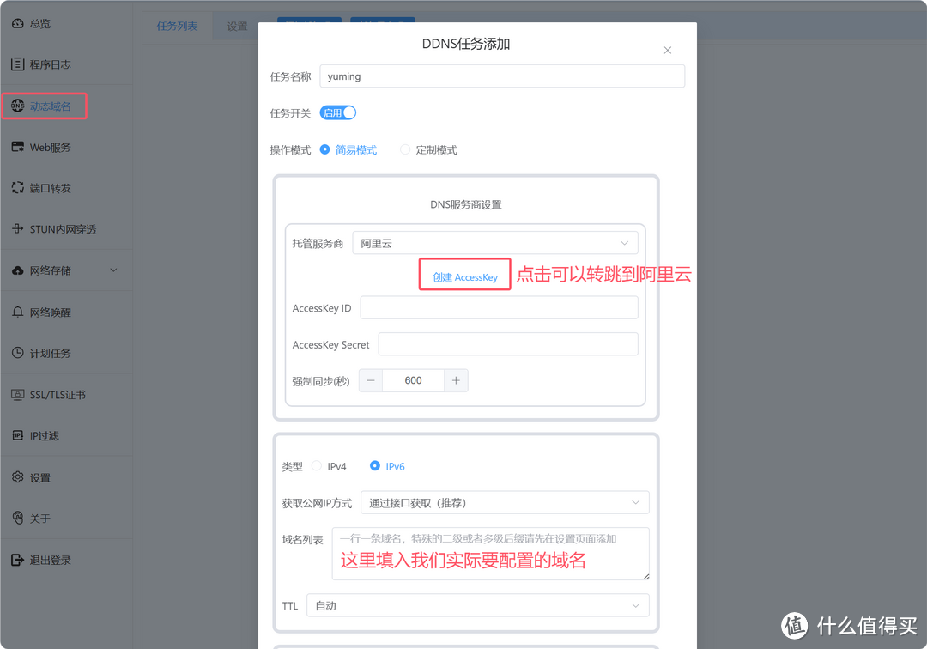
Task: Click the 设置 gear icon in sidebar
Action: pos(18,477)
